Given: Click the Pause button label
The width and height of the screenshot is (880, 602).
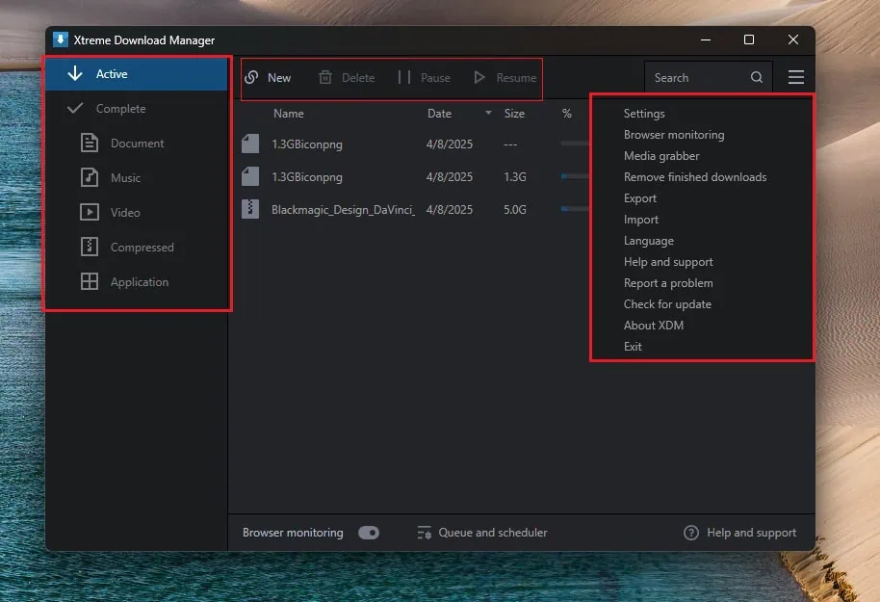Looking at the screenshot, I should (x=435, y=77).
